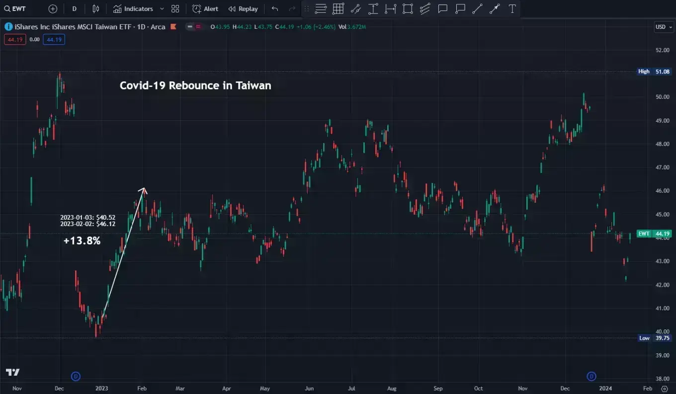The height and width of the screenshot is (394, 676).
Task: Select the rectangle shape tool
Action: pyautogui.click(x=408, y=8)
